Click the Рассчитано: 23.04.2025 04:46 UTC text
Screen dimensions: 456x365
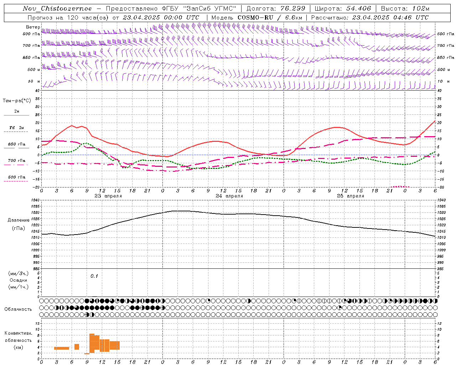coord(370,17)
